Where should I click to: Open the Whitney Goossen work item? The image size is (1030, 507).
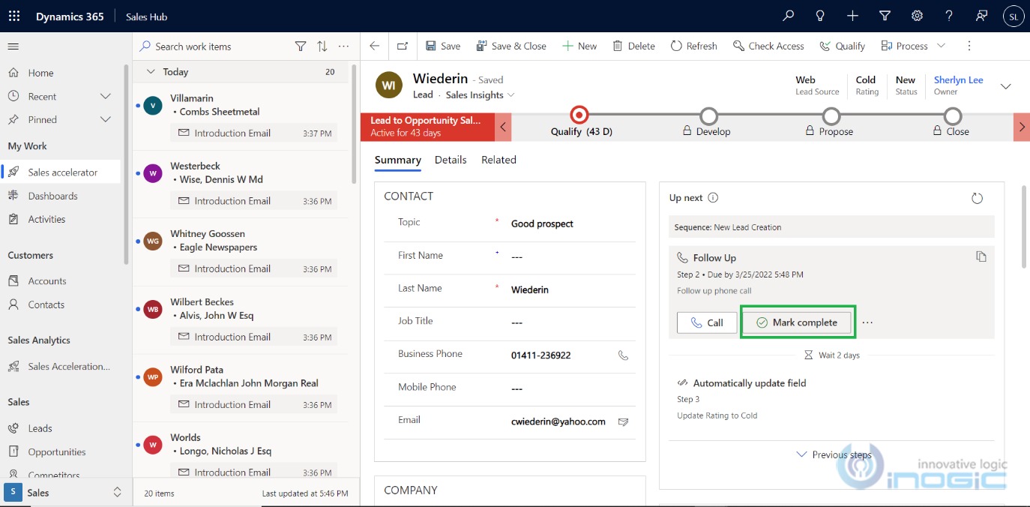tap(240, 252)
